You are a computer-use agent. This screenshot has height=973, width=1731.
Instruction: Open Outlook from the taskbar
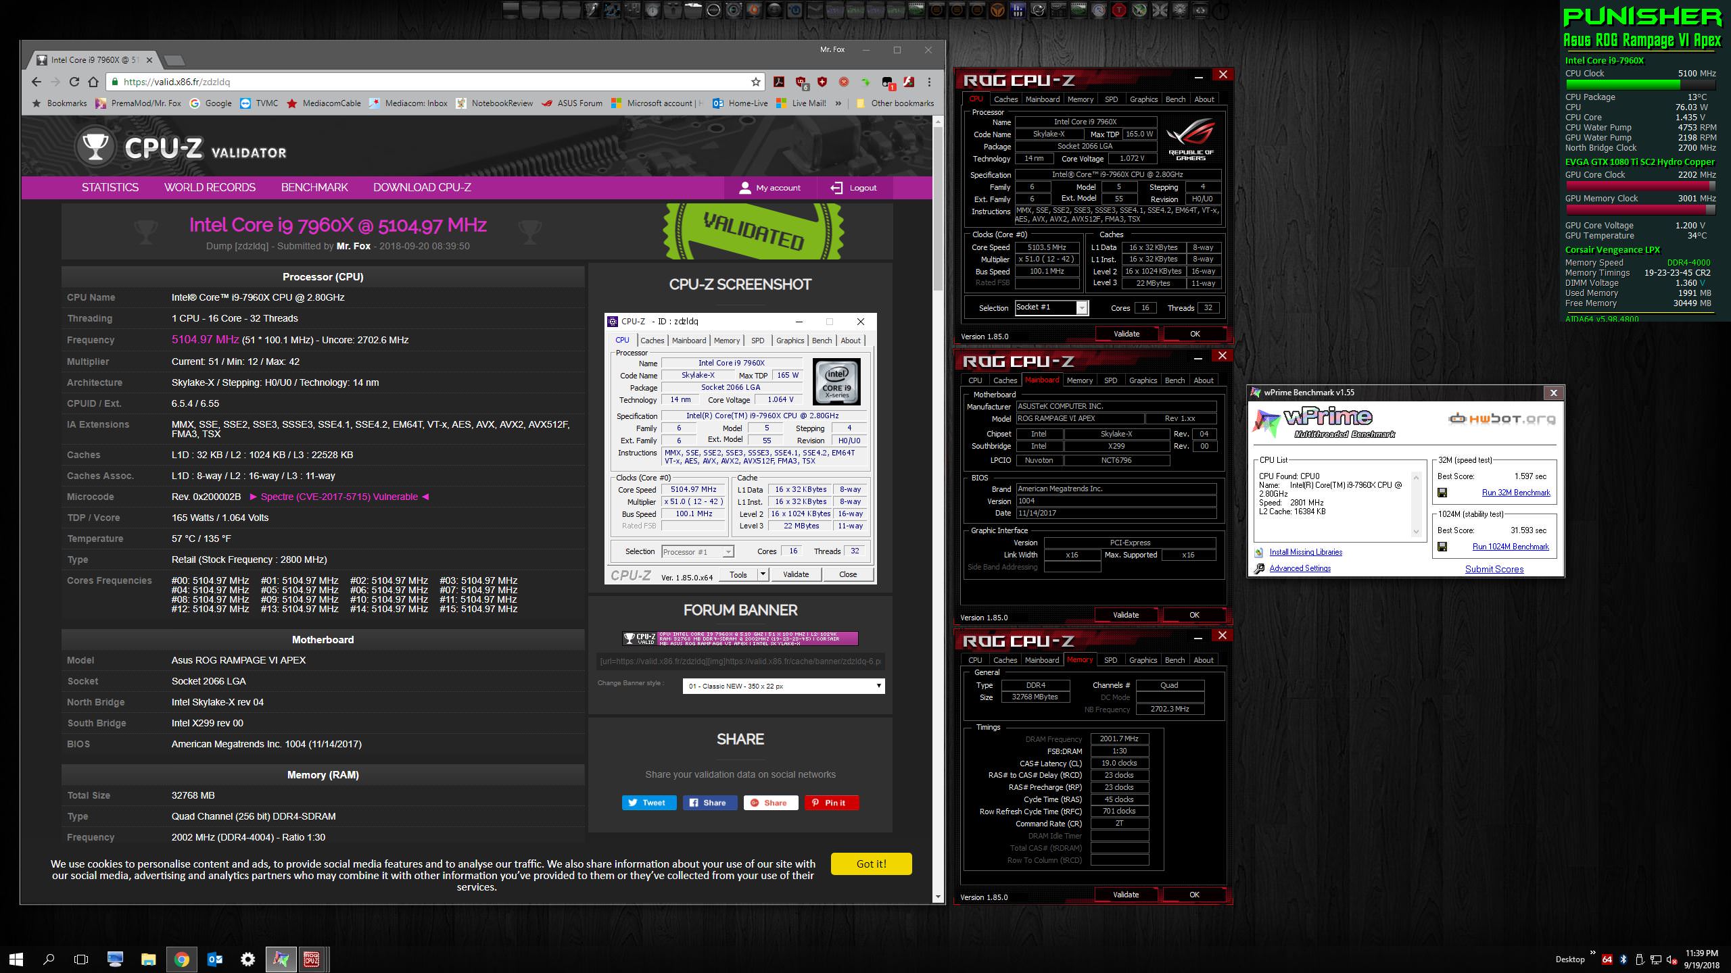pos(215,959)
